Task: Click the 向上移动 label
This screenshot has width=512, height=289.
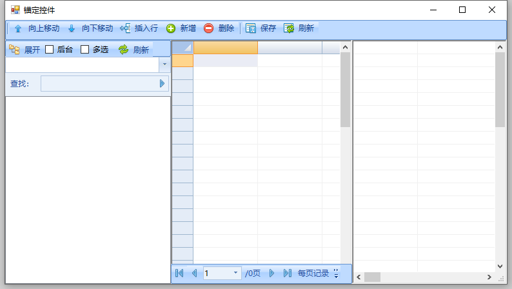Action: (x=44, y=28)
